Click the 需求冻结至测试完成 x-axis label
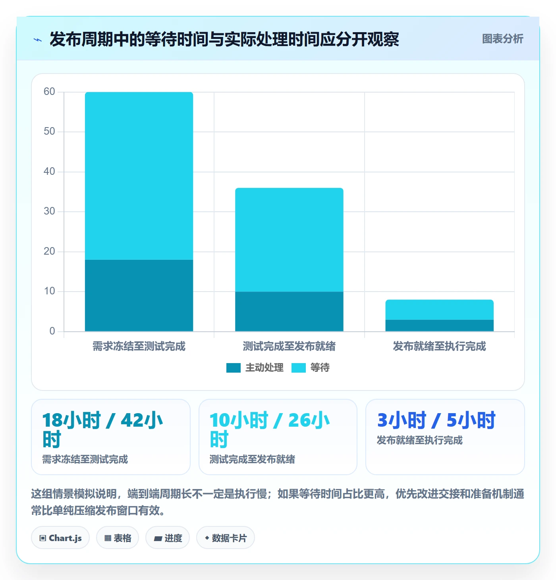 click(x=139, y=346)
